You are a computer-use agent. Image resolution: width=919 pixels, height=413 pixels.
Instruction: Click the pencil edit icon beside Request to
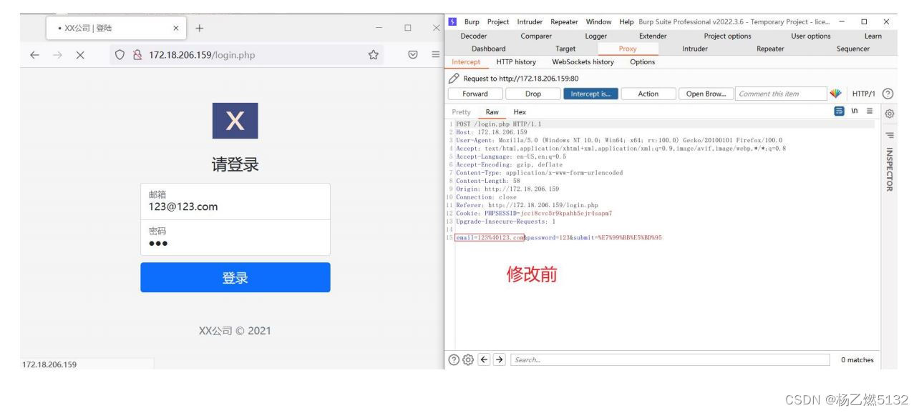455,79
